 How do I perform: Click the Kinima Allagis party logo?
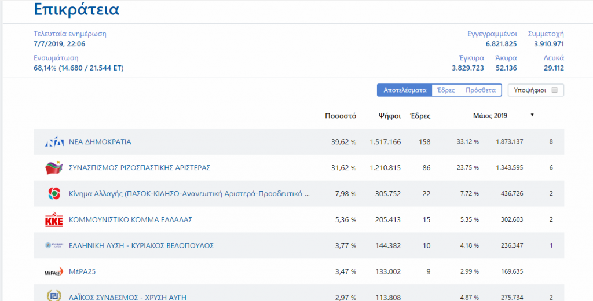pyautogui.click(x=54, y=194)
